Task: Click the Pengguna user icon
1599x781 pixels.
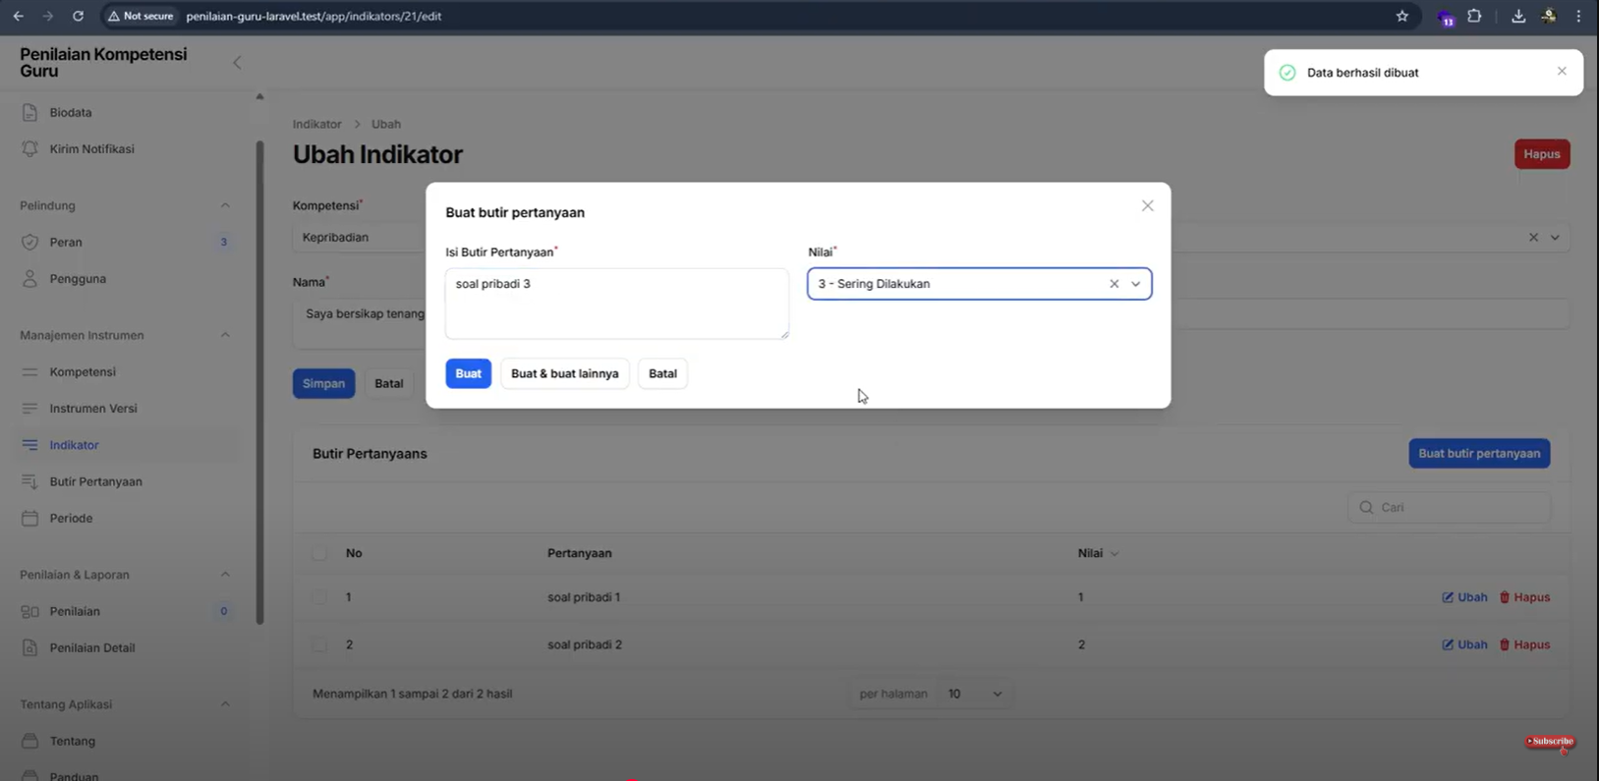Action: pos(29,279)
